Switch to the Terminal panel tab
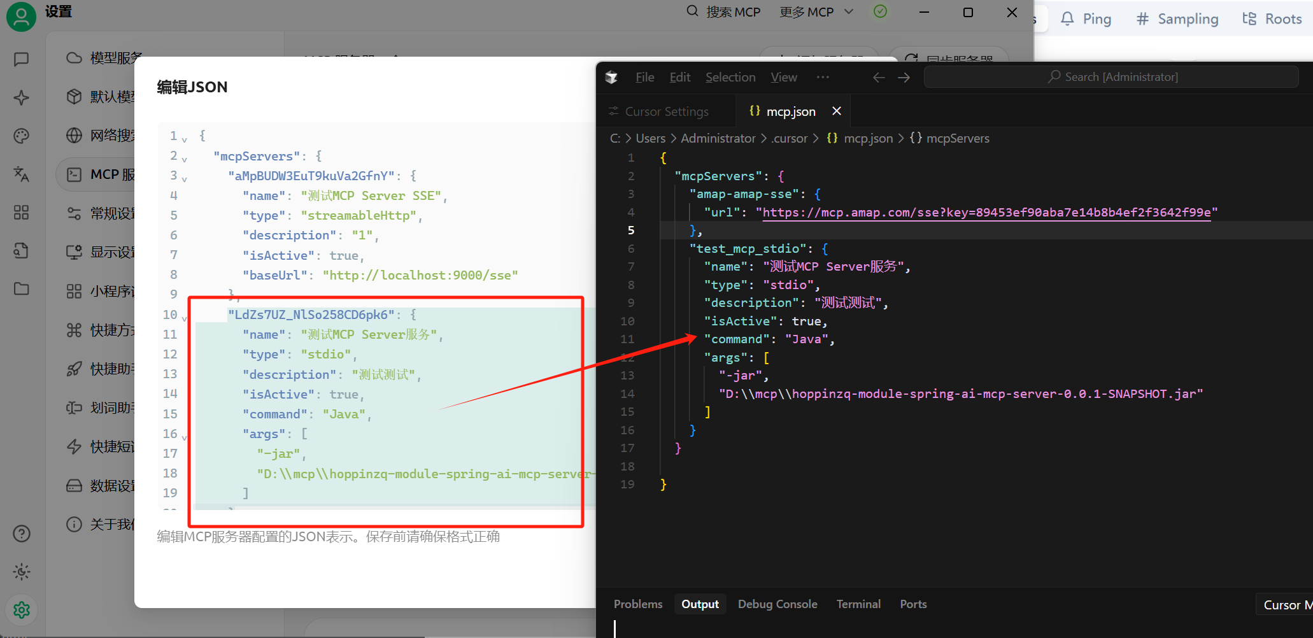The image size is (1313, 638). tap(858, 604)
